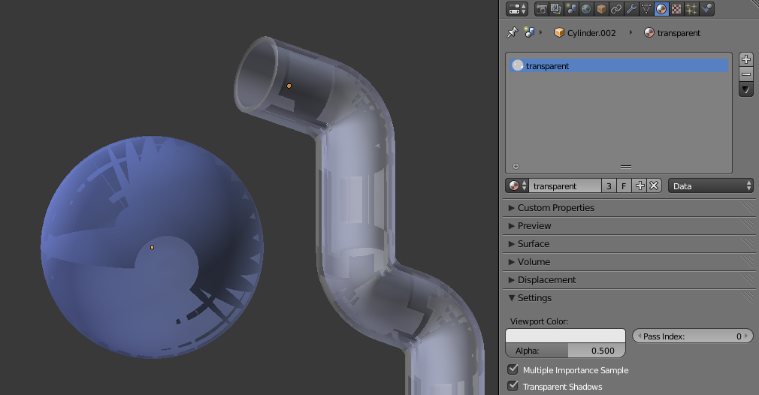Click the Viewport Color swatch
This screenshot has width=759, height=395.
(565, 336)
